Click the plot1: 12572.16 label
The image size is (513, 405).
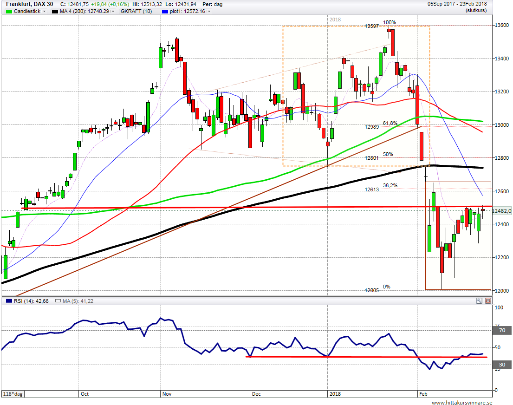click(x=188, y=11)
